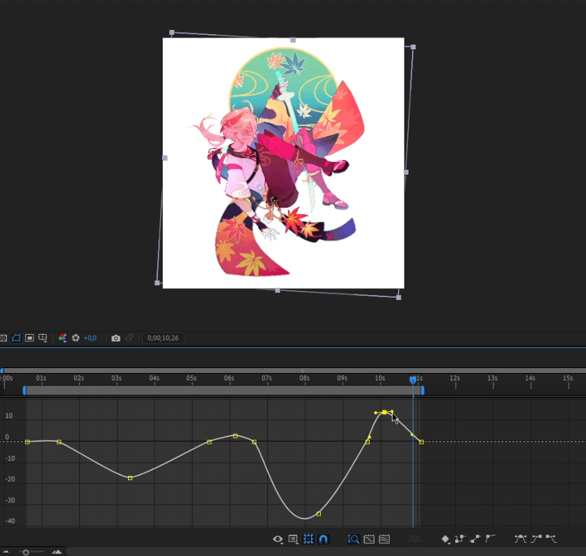
Task: Click the blue exposure value +0,0
Action: click(90, 338)
